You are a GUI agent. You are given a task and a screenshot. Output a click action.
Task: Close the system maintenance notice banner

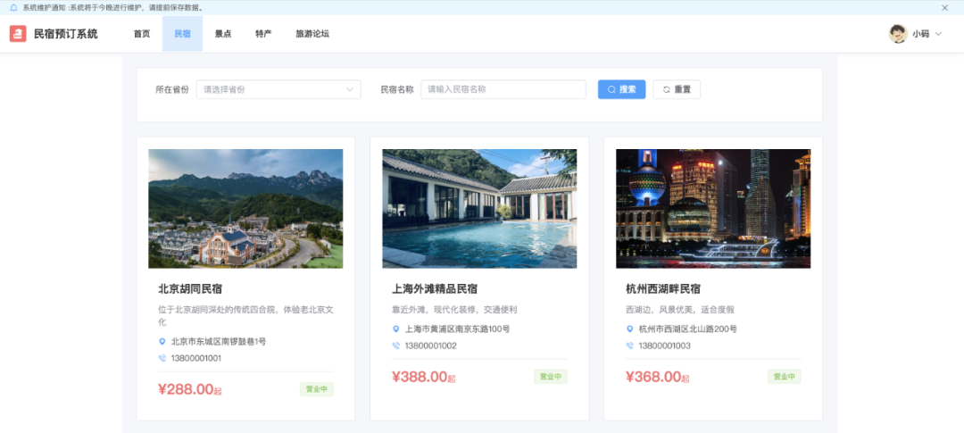945,8
